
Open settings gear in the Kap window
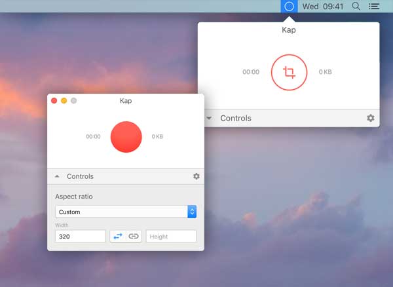click(x=196, y=176)
